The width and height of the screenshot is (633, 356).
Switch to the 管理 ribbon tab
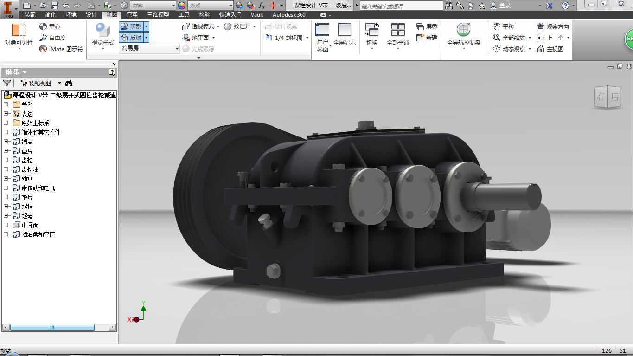[132, 15]
